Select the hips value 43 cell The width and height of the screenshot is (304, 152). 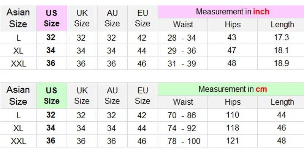tap(232, 38)
